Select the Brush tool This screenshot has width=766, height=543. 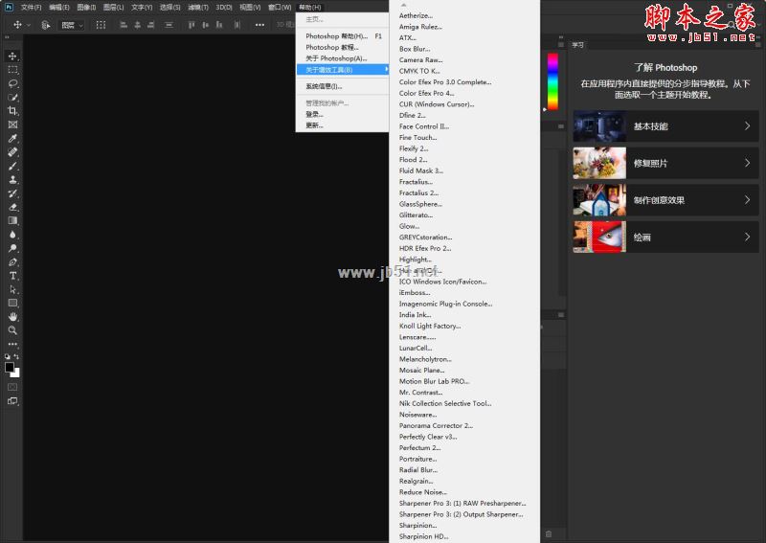(12, 166)
